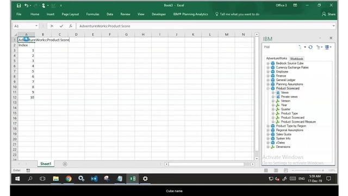Collapse the Product Scorecard cube node
348x196 pixels.
click(268, 88)
